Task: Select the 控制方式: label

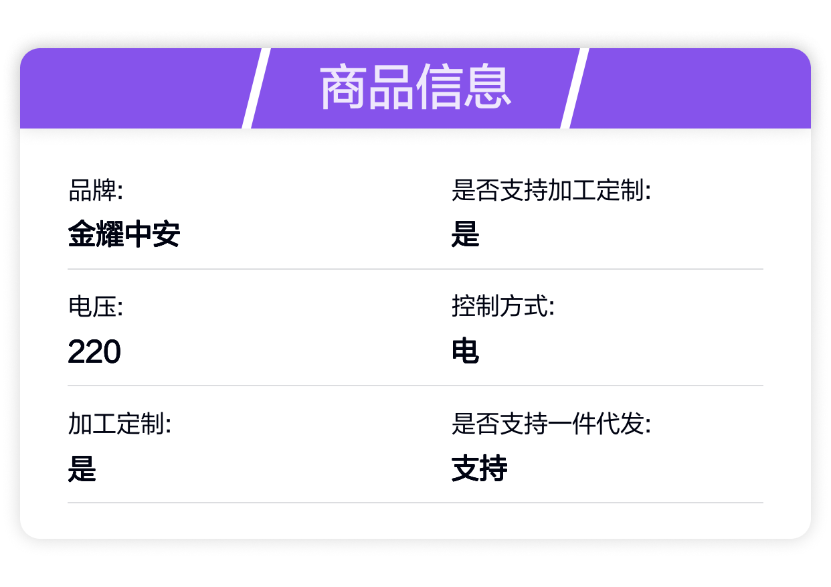Action: (503, 307)
